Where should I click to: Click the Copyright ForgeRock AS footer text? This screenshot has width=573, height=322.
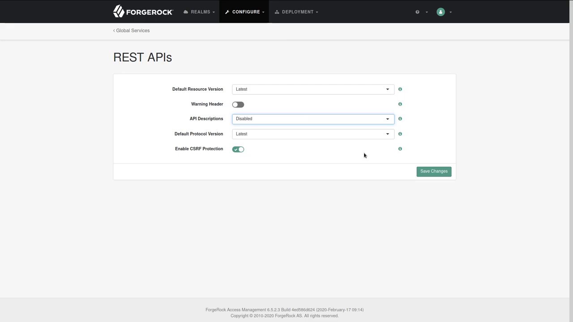click(x=284, y=316)
